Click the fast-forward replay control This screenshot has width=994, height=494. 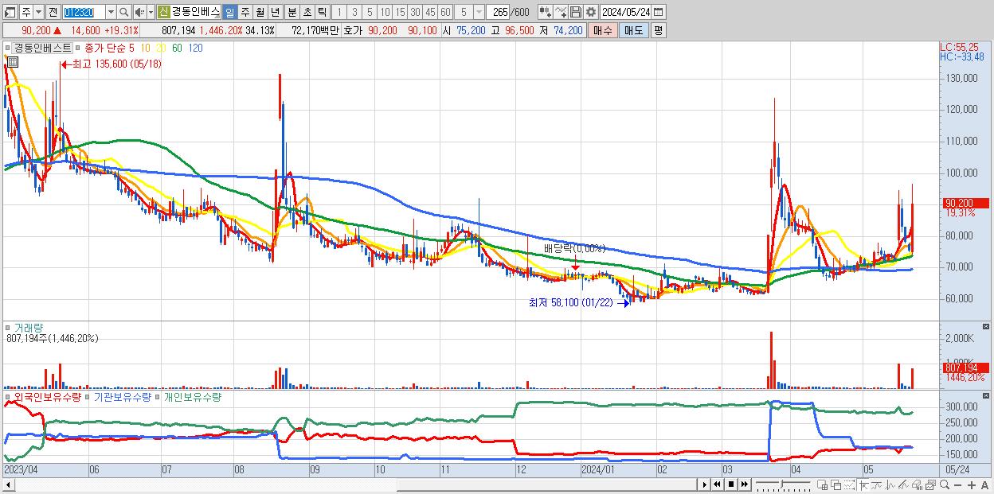click(744, 484)
